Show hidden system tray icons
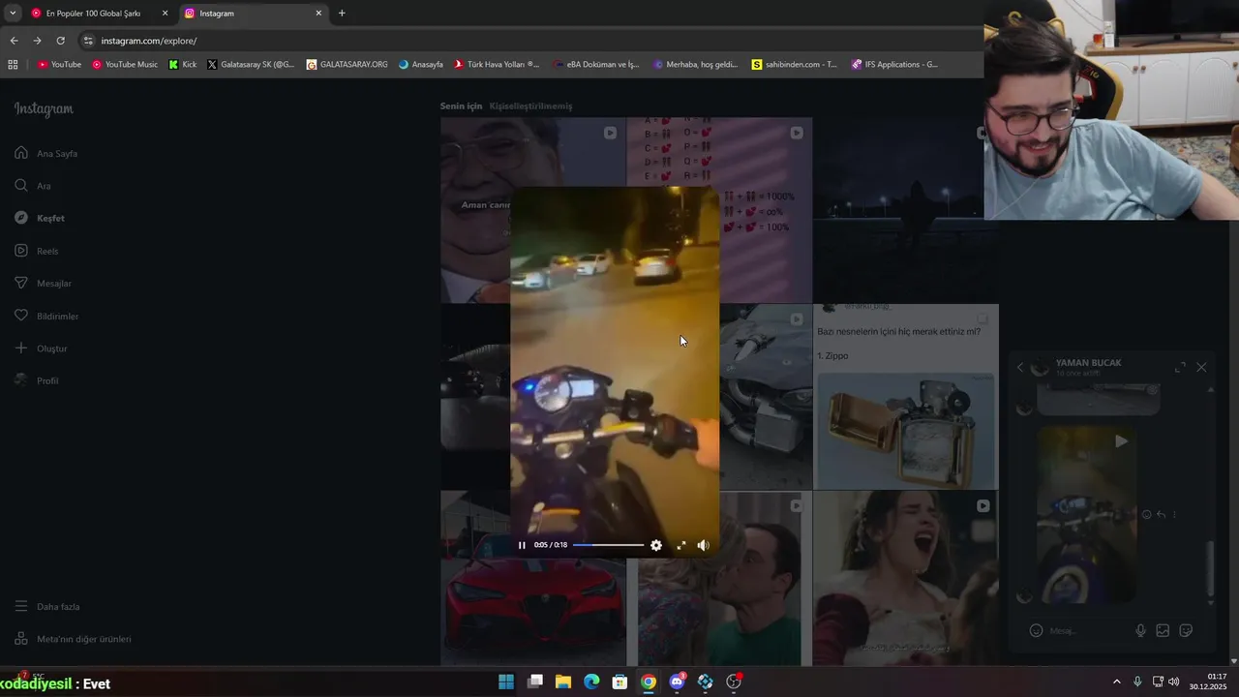The image size is (1239, 697). click(1116, 682)
